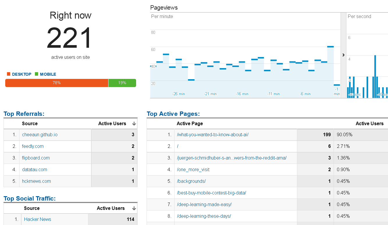This screenshot has height=225, width=388.
Task: Select the 19% mobile bar segment
Action: 122,83
